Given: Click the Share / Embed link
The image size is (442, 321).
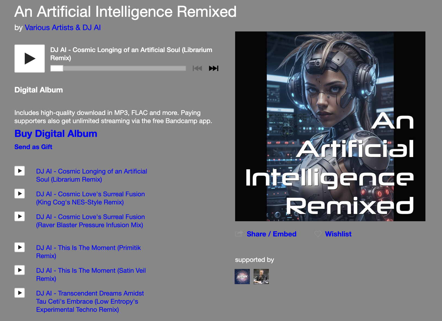Looking at the screenshot, I should point(271,234).
